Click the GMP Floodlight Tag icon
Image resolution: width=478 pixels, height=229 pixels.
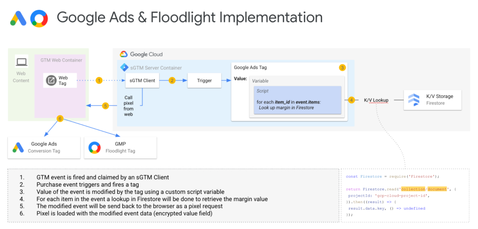point(94,147)
